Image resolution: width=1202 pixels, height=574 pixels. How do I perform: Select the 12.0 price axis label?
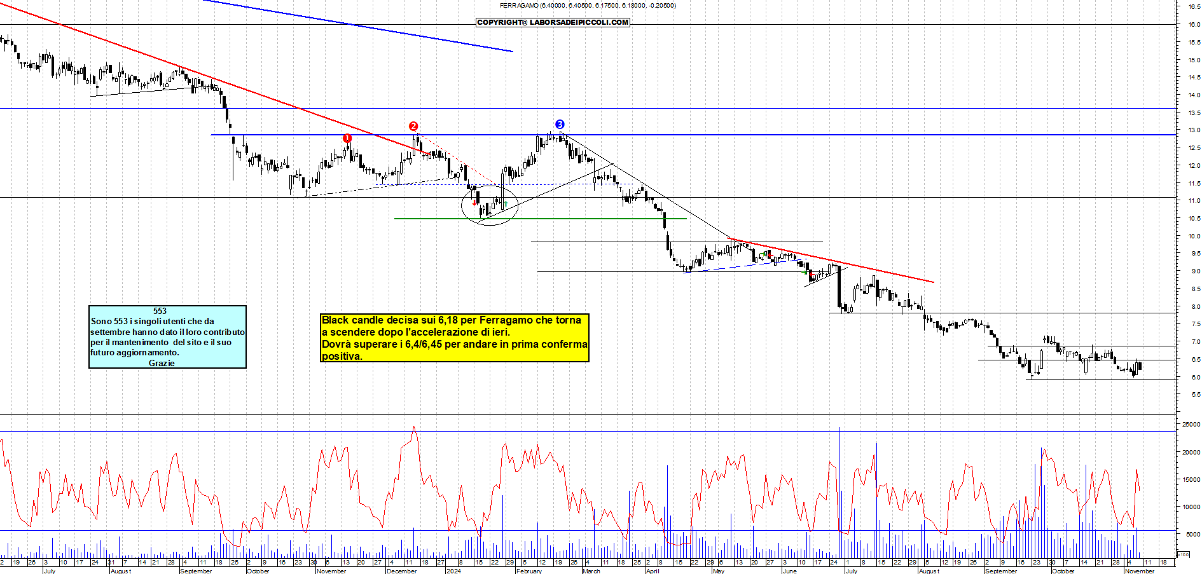[x=1194, y=165]
